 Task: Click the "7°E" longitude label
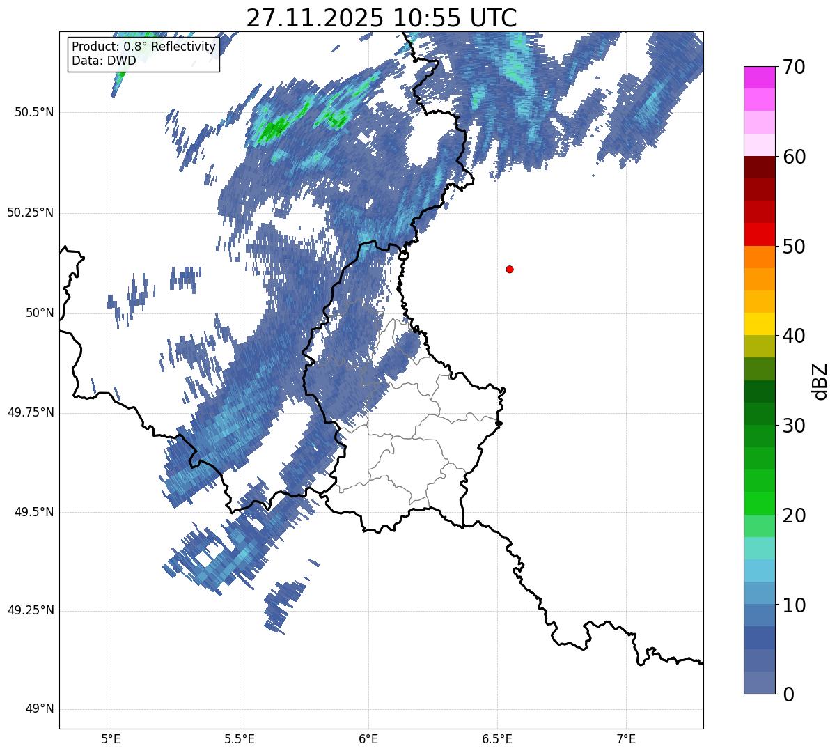click(626, 739)
